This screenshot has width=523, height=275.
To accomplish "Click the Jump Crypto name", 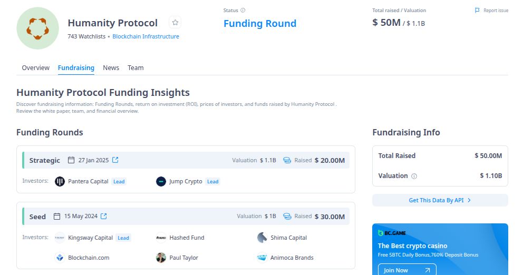I will pyautogui.click(x=186, y=181).
